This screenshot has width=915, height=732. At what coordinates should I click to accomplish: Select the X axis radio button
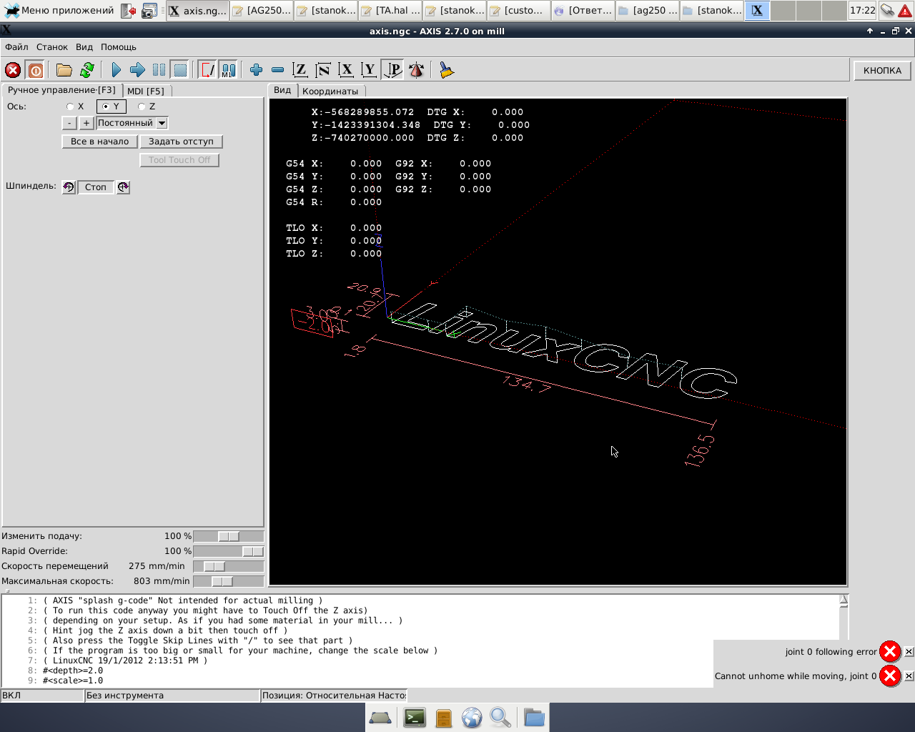(x=70, y=107)
